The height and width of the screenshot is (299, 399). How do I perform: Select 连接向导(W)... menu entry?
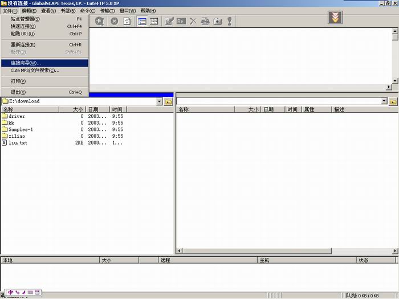tap(45, 63)
